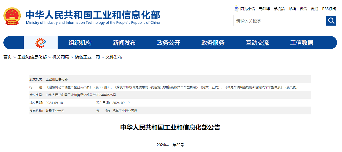Screen dimensions: 342x152
Task: Open the 微博 link in the header
Action: 314,9
